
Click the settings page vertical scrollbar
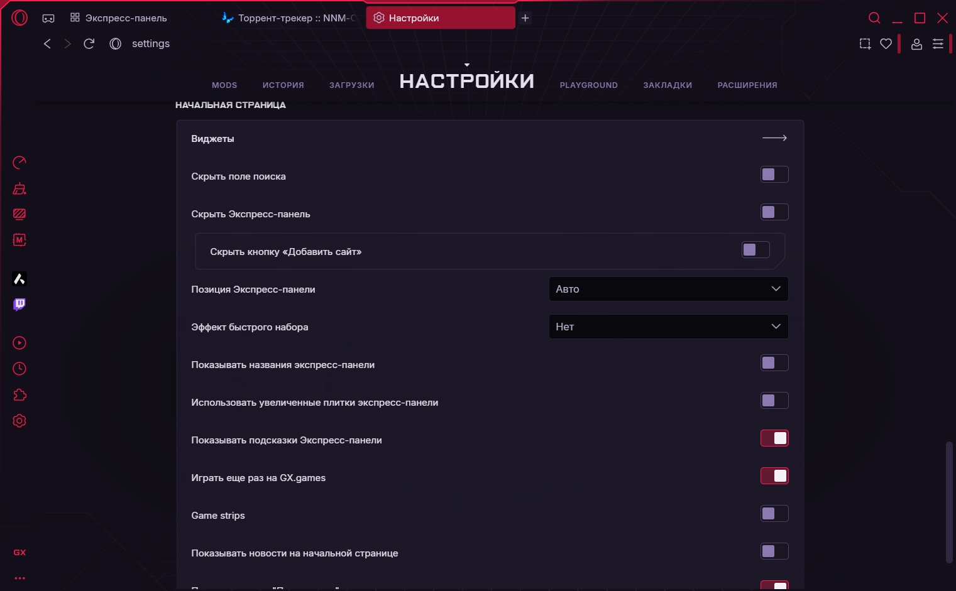pyautogui.click(x=949, y=502)
